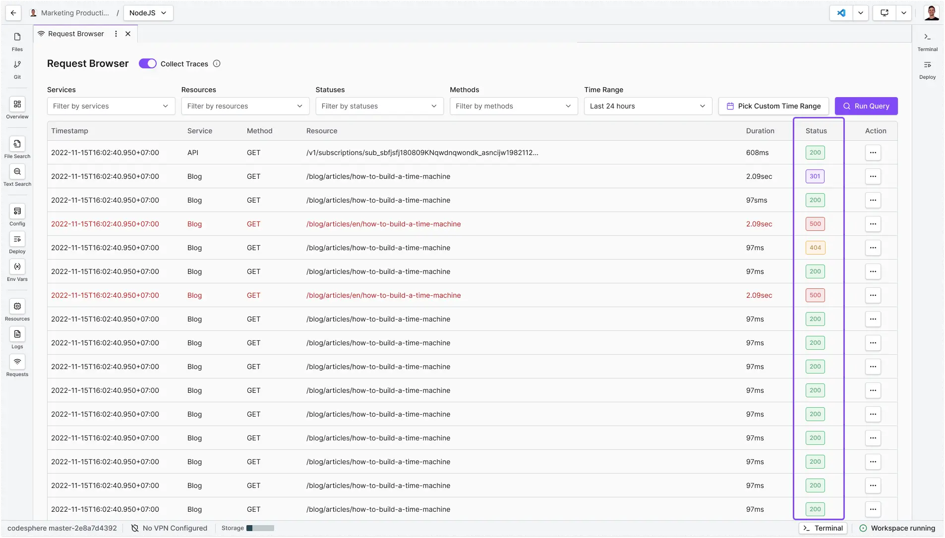Click the 301 status badge

click(815, 176)
